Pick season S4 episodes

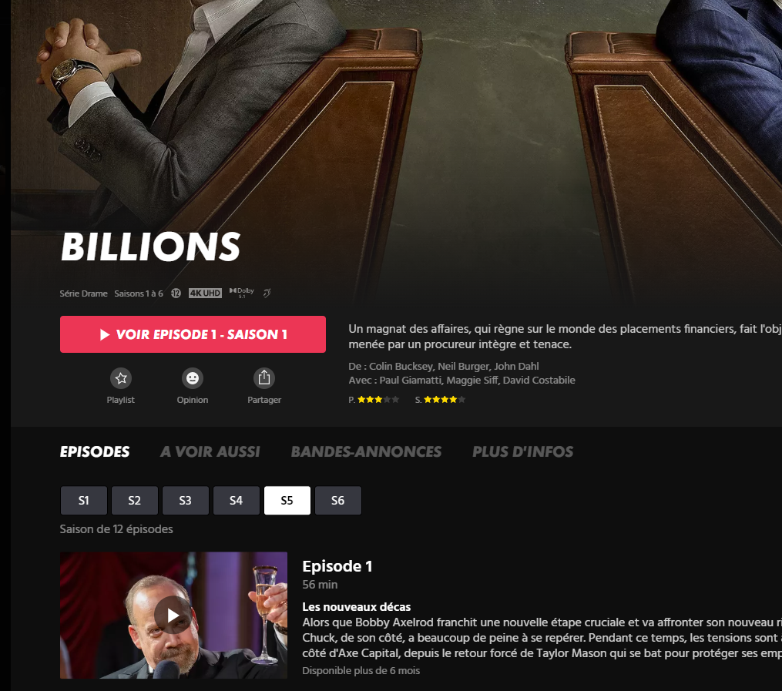click(237, 500)
